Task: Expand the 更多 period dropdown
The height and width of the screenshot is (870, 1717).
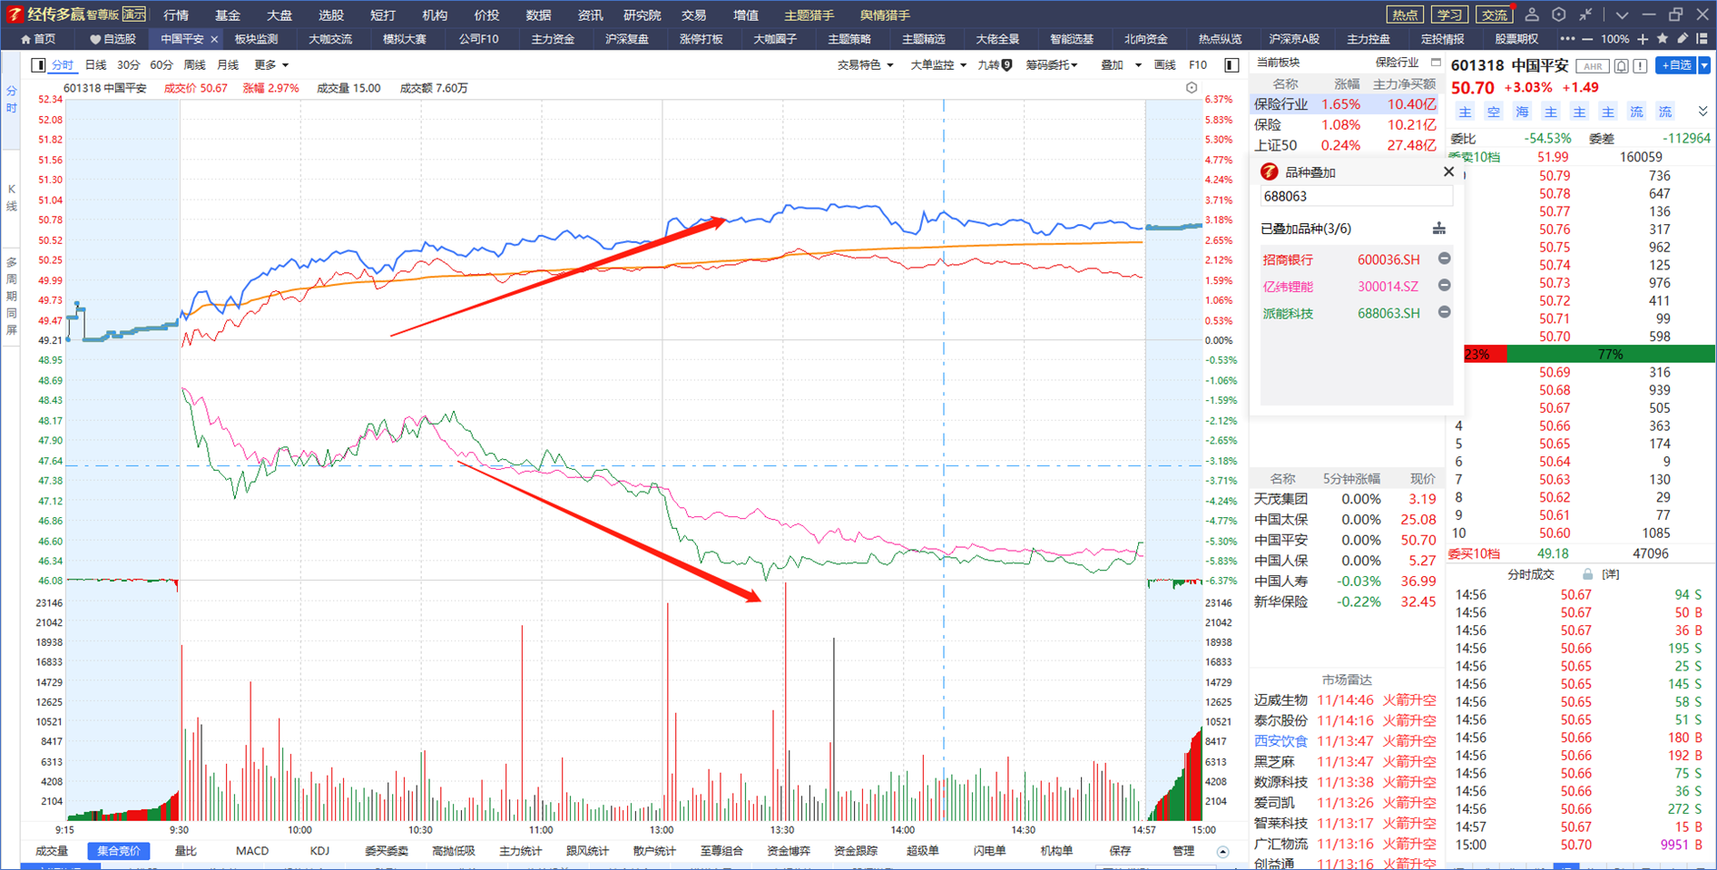Action: coord(271,65)
